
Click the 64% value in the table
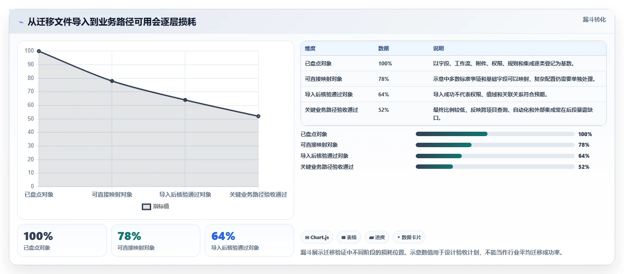coord(383,95)
